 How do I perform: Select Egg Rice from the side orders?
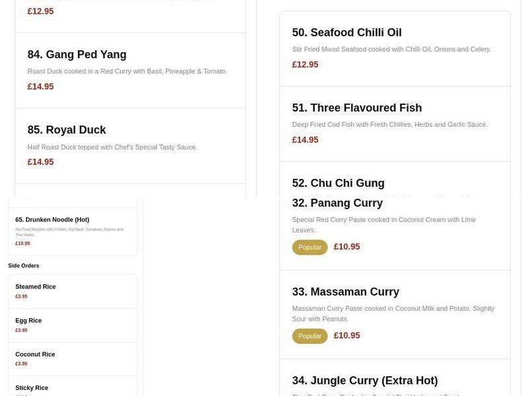(x=28, y=320)
